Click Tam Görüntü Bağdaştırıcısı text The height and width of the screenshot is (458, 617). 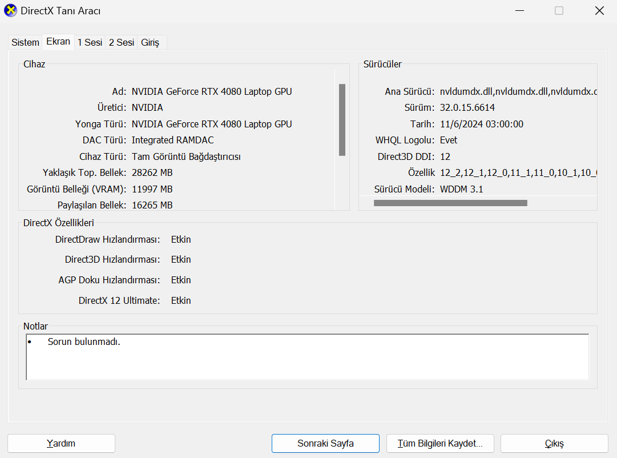(x=186, y=156)
